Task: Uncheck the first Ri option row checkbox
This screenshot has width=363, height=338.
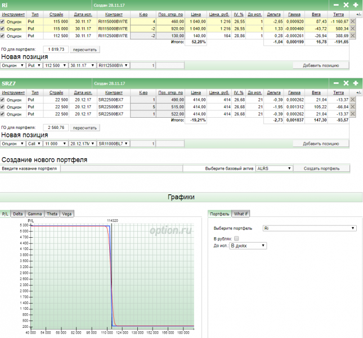Action: [3, 21]
